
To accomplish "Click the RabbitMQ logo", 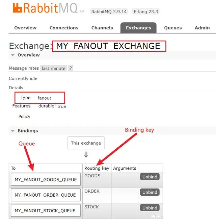I will tap(49, 8).
